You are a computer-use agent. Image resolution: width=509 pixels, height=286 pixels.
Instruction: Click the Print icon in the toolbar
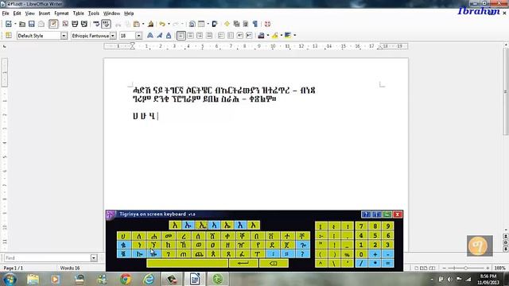click(75, 24)
